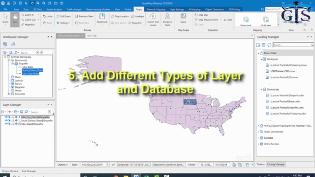Toggle visibility of USA_City_Points@Shapefile layer

point(6,117)
